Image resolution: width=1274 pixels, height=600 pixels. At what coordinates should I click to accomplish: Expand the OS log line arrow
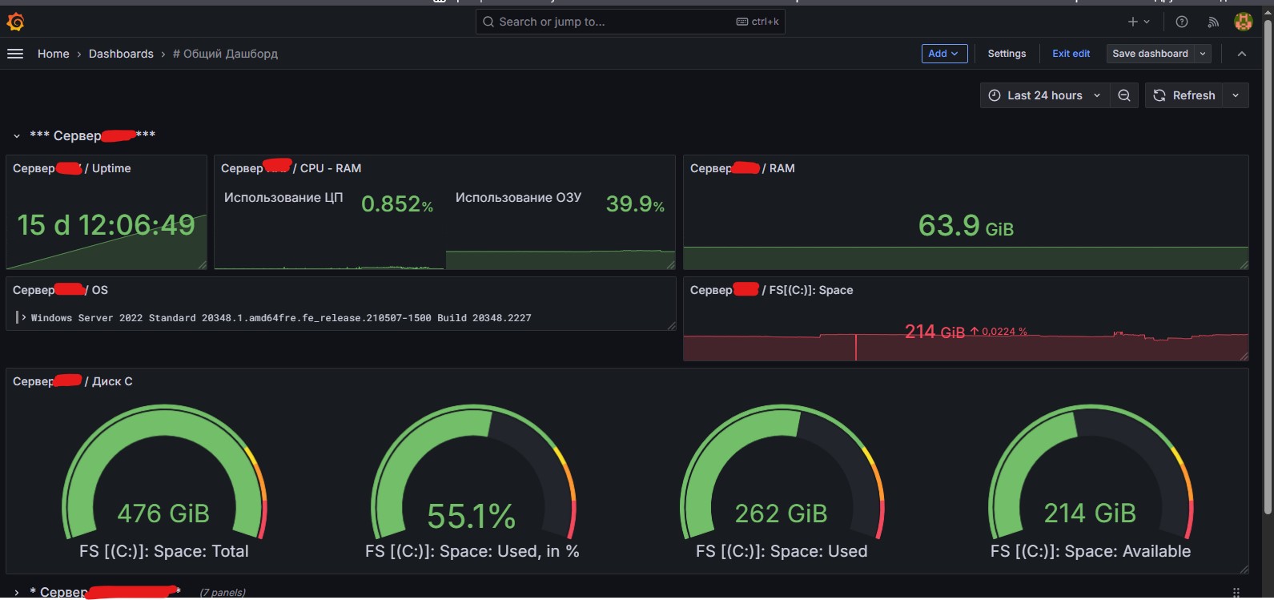[x=24, y=318]
